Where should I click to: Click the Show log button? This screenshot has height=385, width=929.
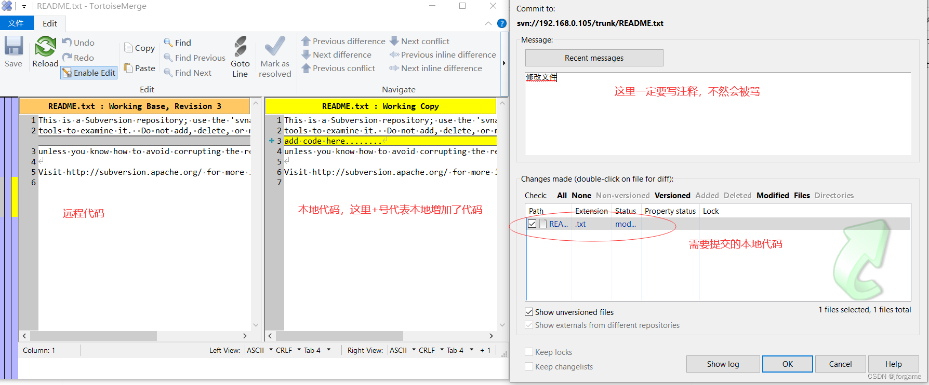[x=723, y=364]
